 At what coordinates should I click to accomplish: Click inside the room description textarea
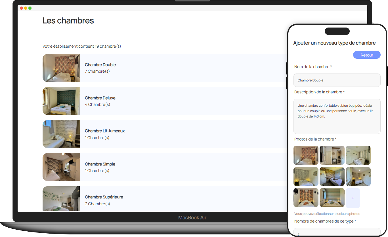click(337, 116)
